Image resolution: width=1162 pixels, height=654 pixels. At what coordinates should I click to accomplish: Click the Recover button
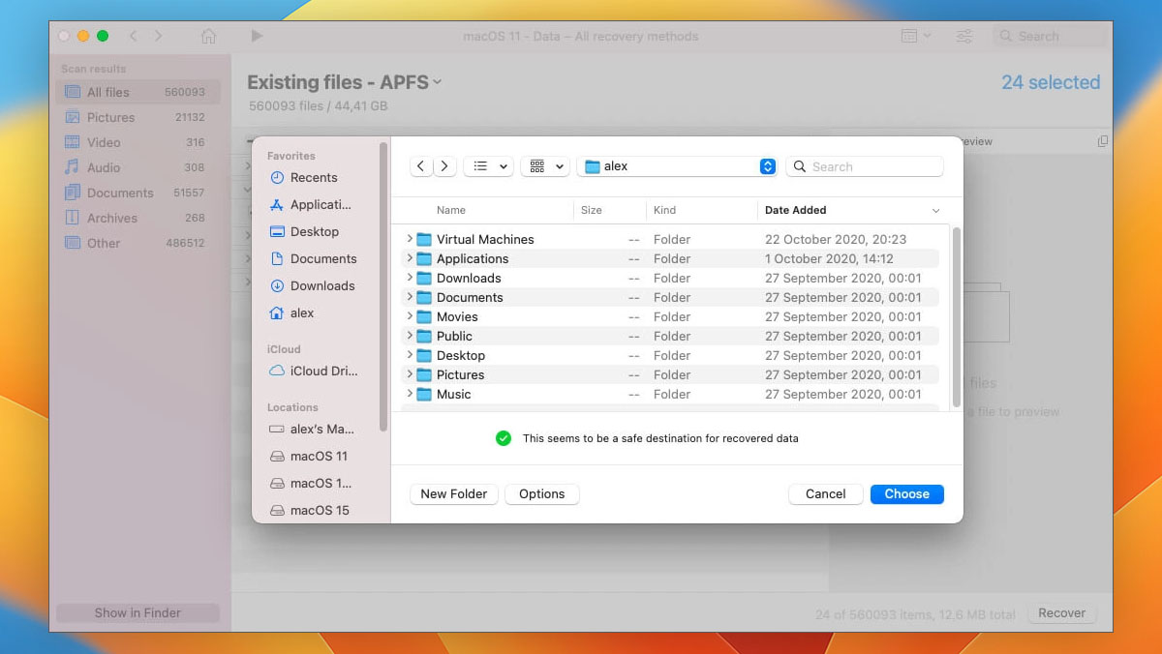coord(1062,612)
